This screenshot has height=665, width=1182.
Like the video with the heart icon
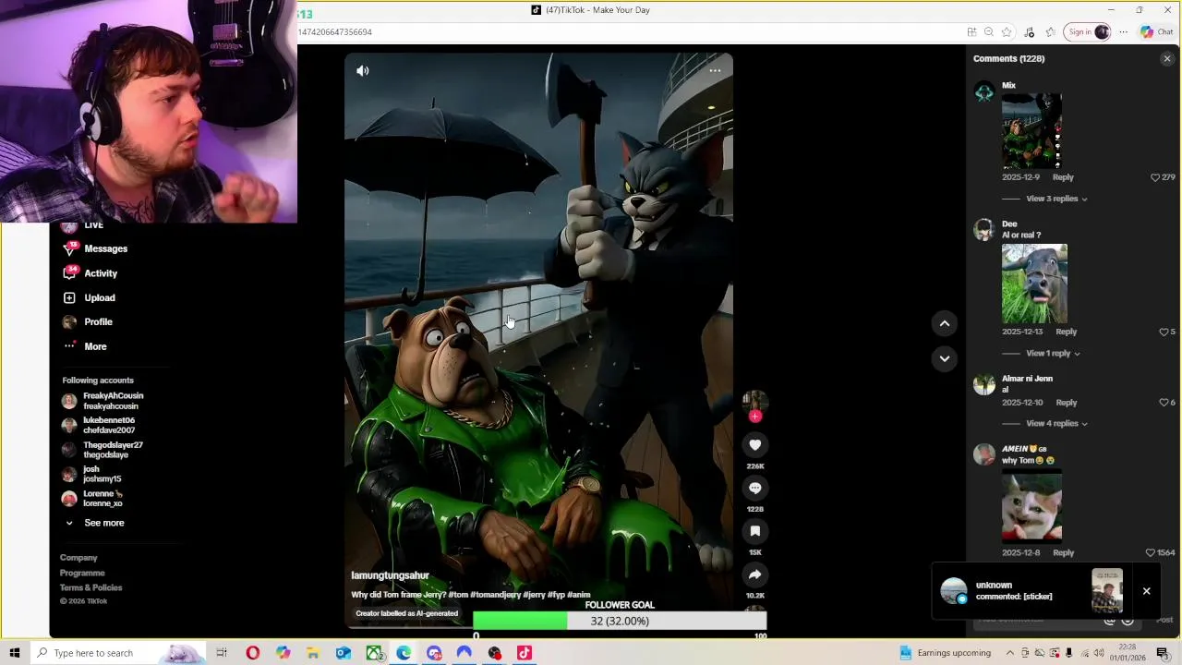[x=754, y=445]
